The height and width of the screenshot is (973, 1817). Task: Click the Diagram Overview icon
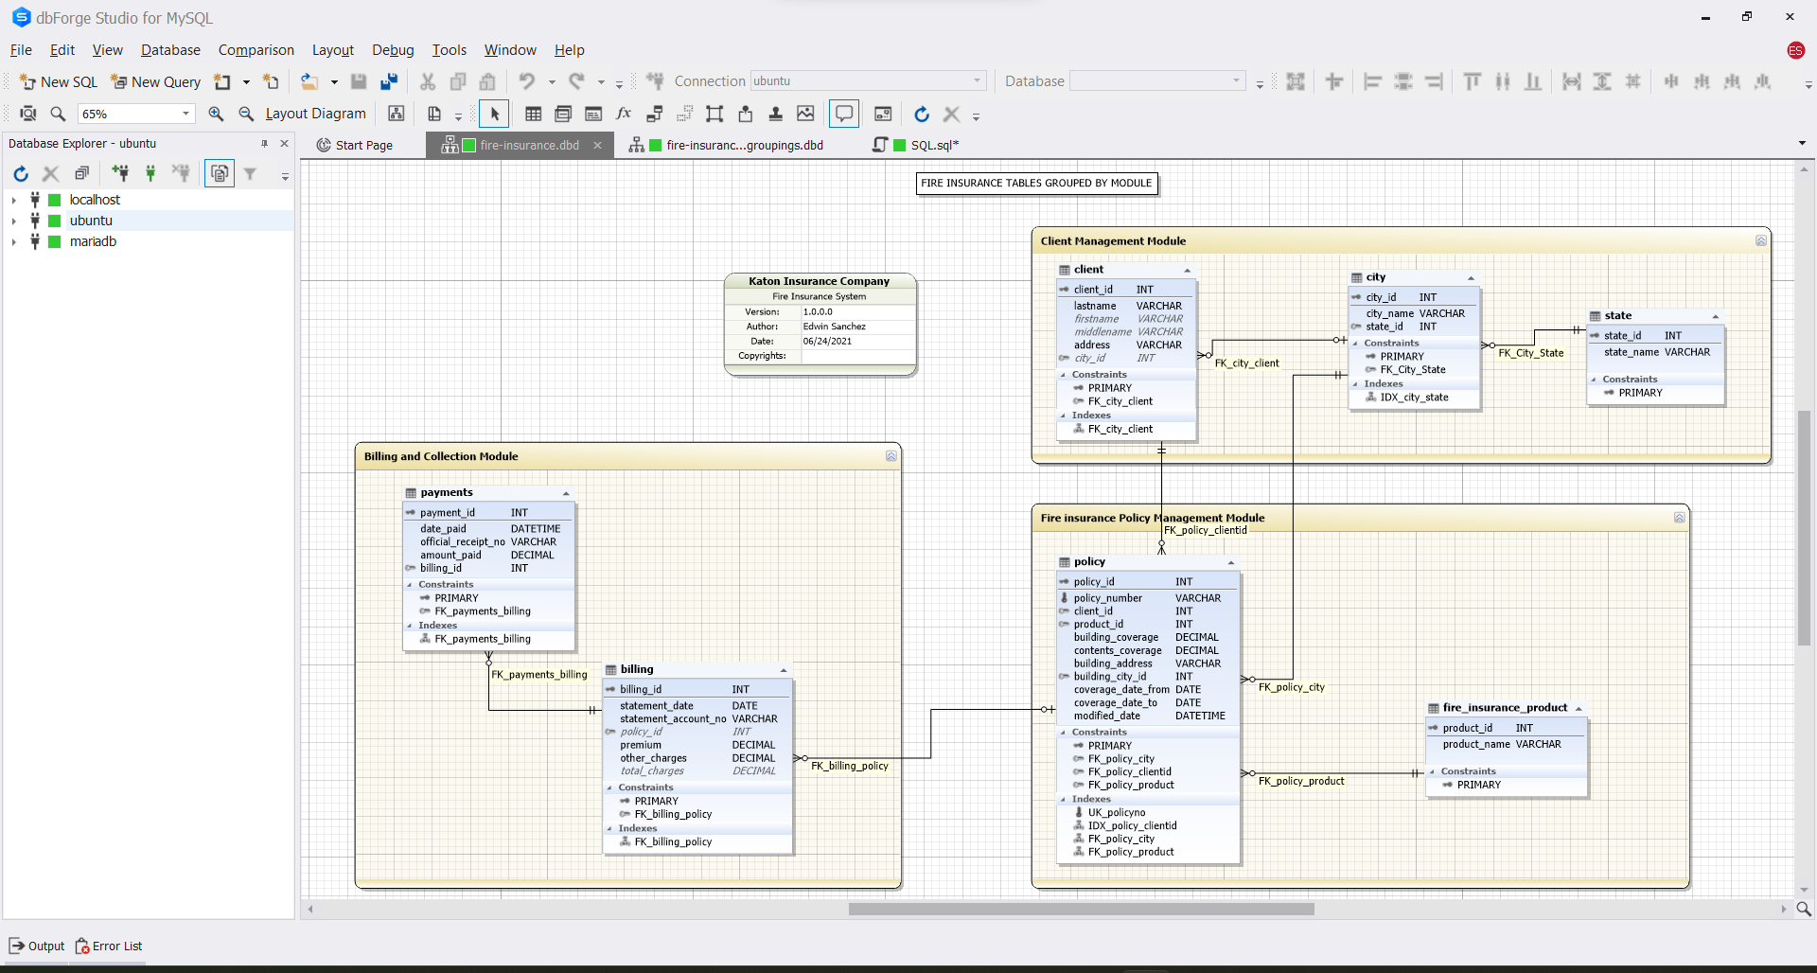(883, 114)
